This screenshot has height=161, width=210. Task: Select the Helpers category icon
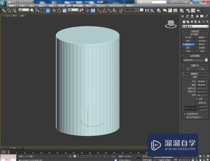pyautogui.click(x=199, y=21)
